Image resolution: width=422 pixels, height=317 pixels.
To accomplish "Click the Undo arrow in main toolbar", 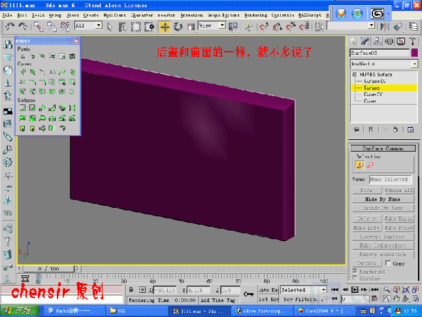I will [x=10, y=27].
